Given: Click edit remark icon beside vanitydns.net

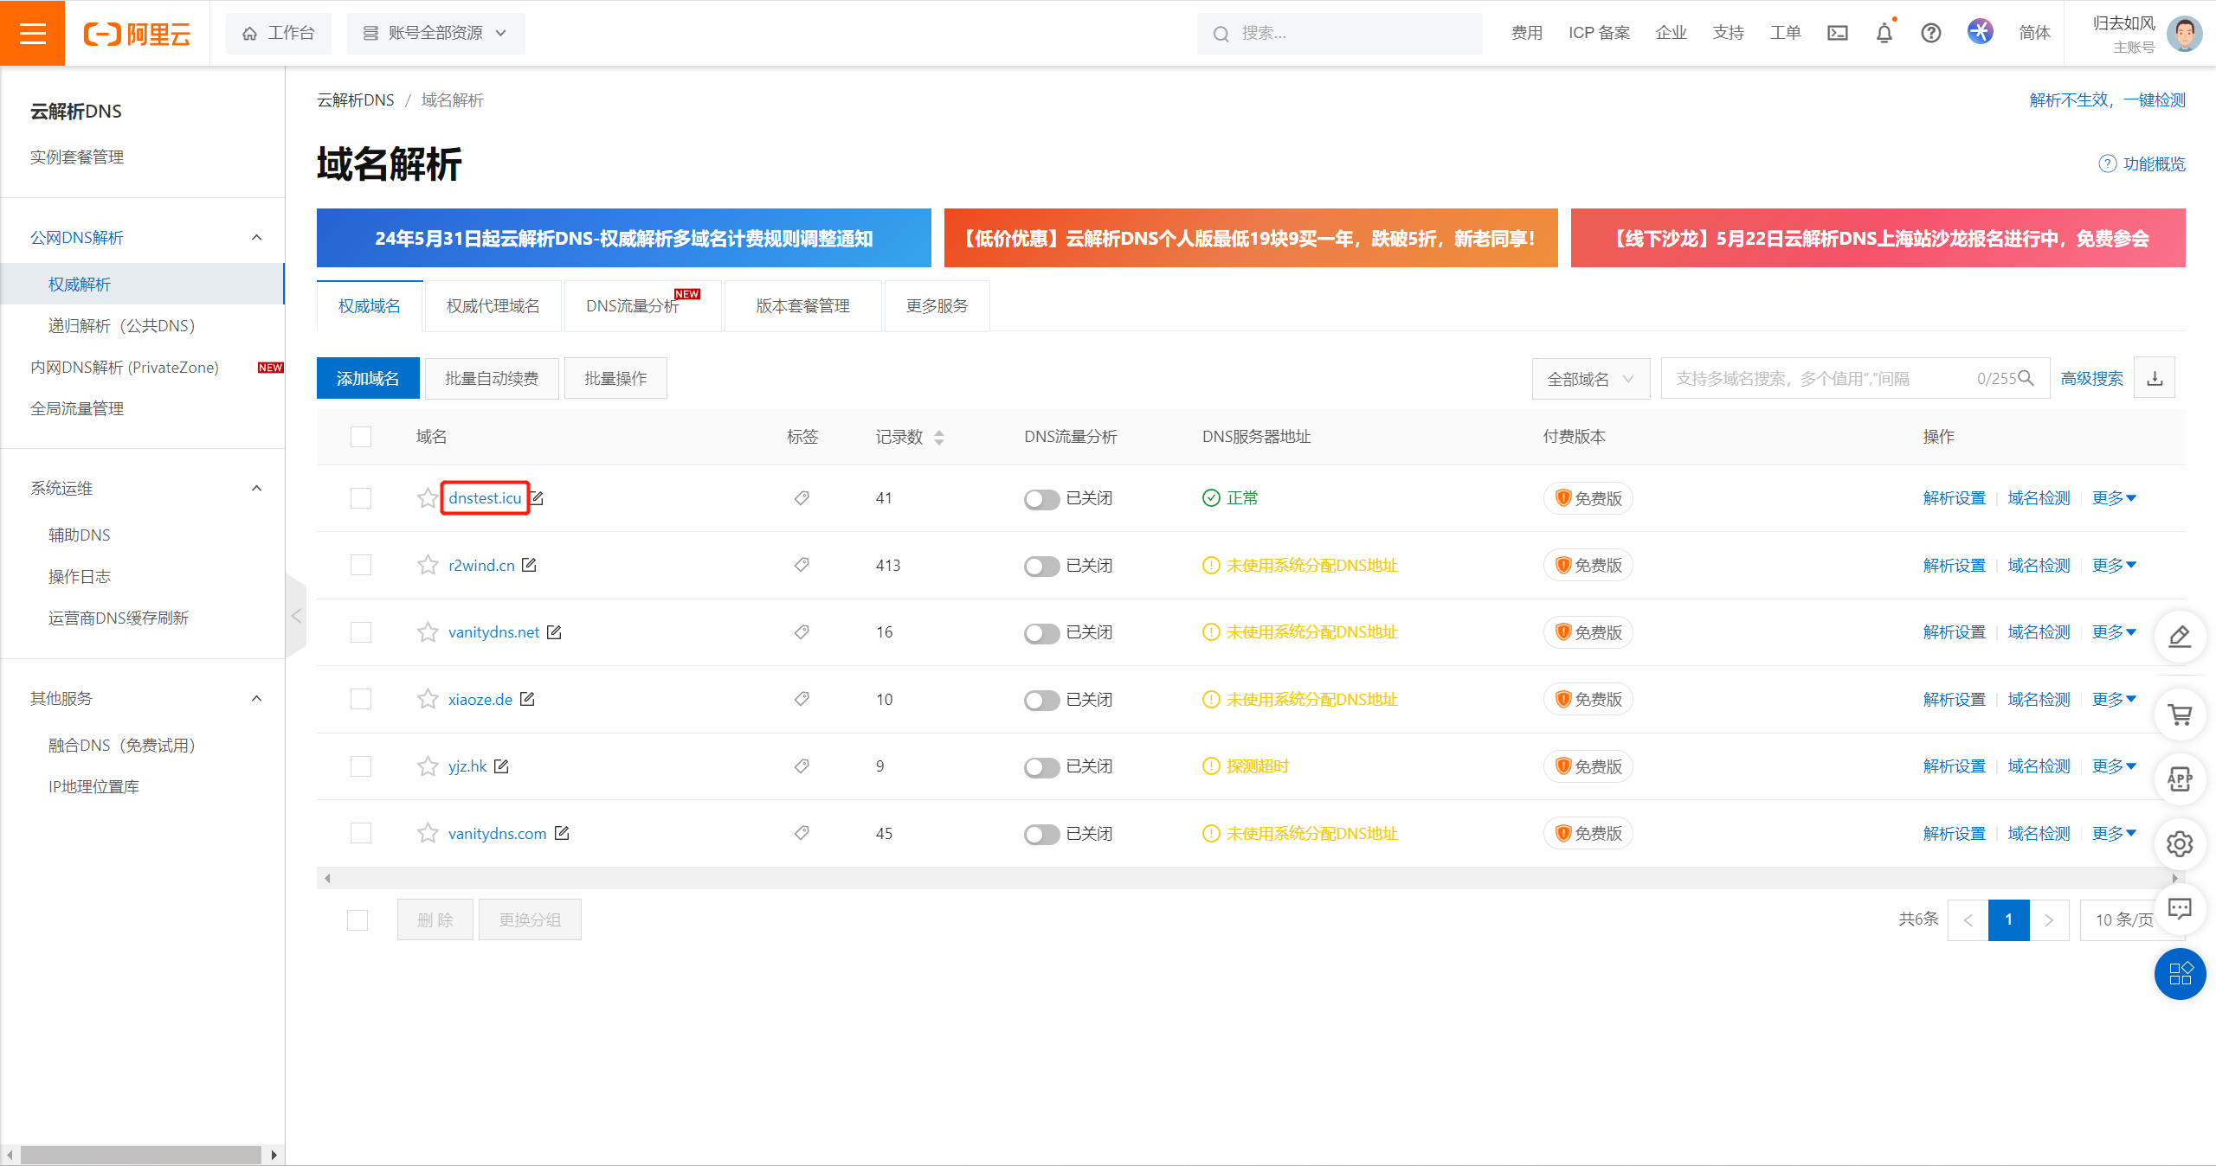Looking at the screenshot, I should [554, 632].
